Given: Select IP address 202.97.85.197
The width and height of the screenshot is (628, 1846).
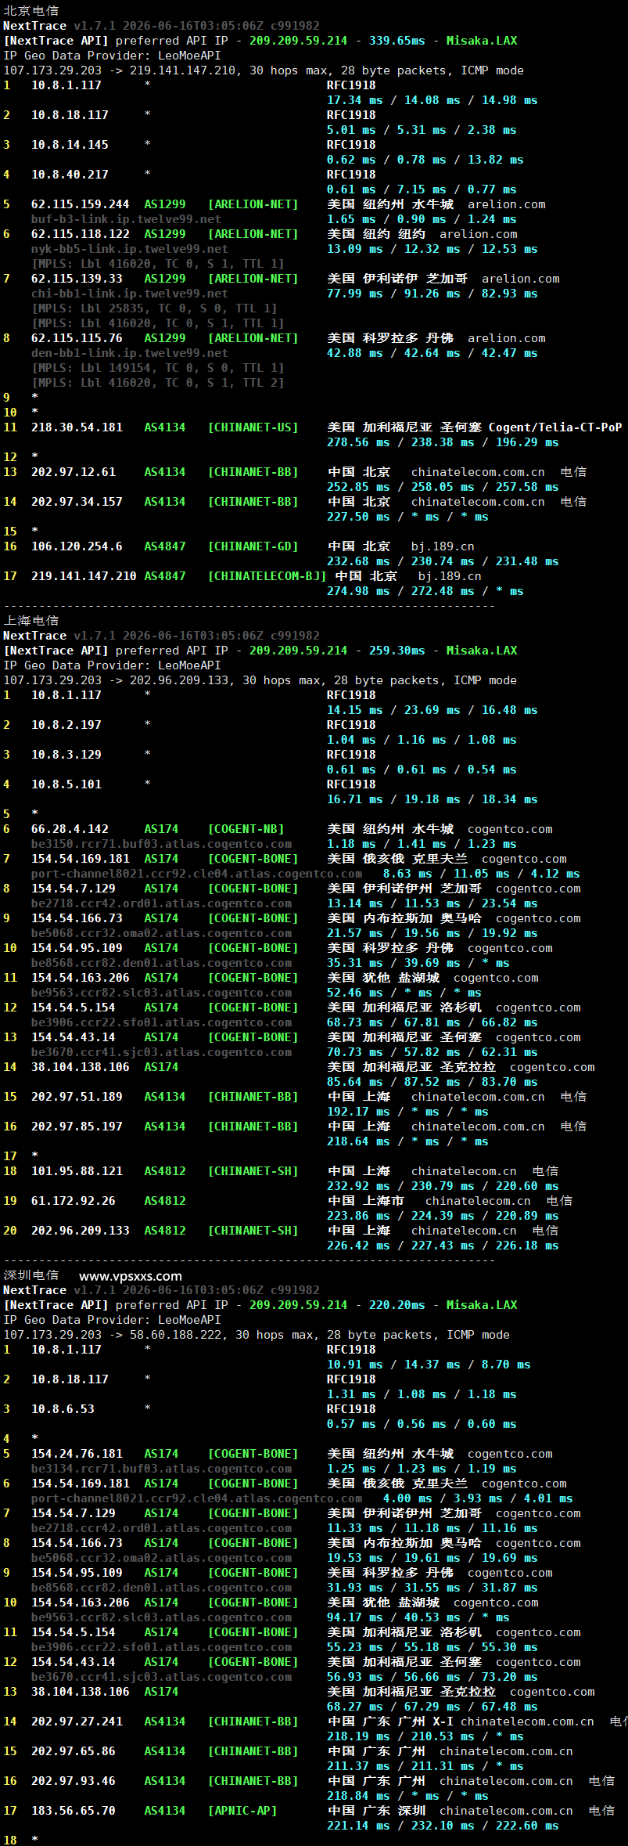Looking at the screenshot, I should pos(77,1126).
